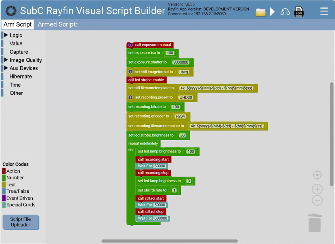Expand the Aux Devices category
The height and width of the screenshot is (244, 335).
[x=6, y=68]
